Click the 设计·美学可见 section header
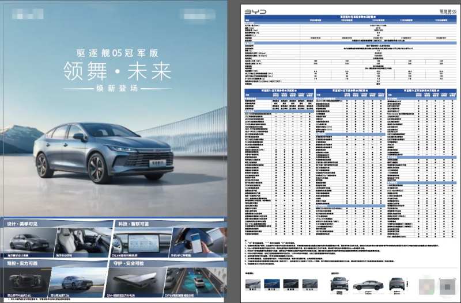Viewport: 461px width, 303px height. click(x=23, y=223)
